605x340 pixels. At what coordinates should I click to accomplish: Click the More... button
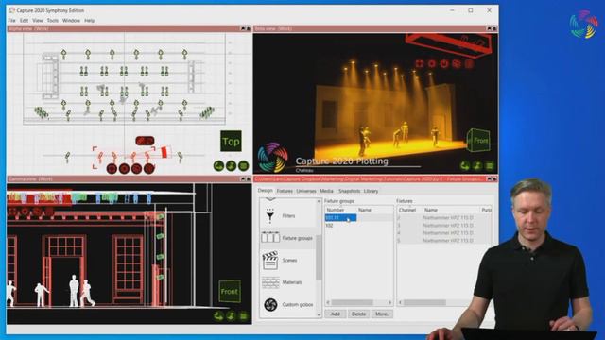[x=382, y=314]
